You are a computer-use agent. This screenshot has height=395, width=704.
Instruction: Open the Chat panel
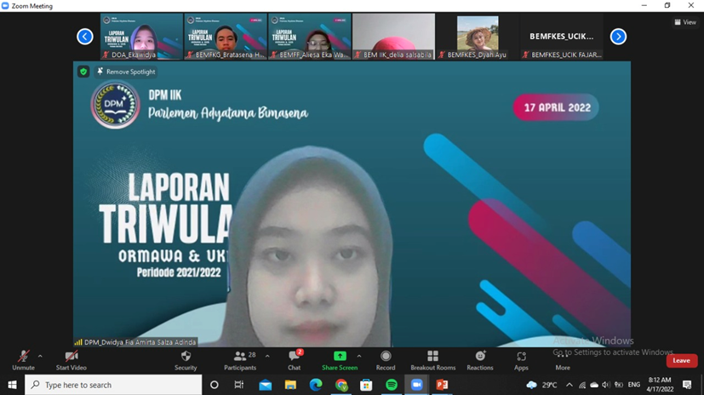coord(294,360)
